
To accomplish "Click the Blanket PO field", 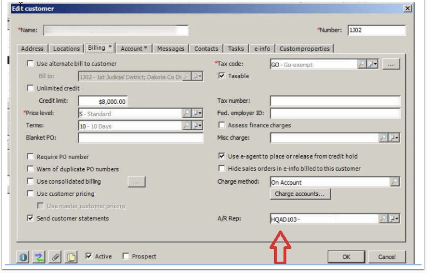I will pos(141,138).
